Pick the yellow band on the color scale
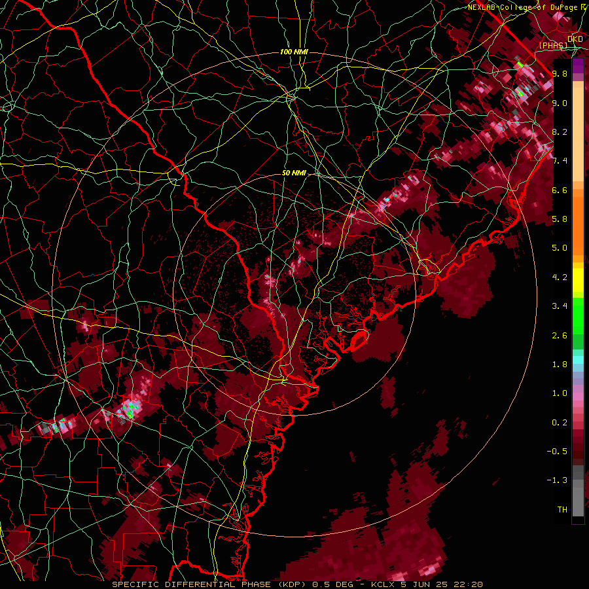The width and height of the screenshot is (589, 589). tap(578, 280)
